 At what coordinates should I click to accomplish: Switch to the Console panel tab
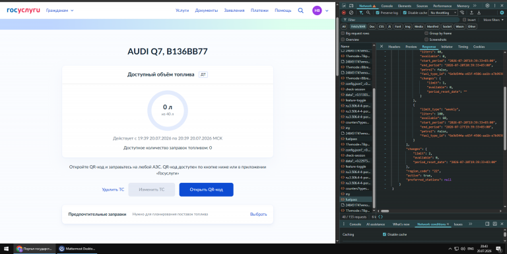click(x=387, y=6)
